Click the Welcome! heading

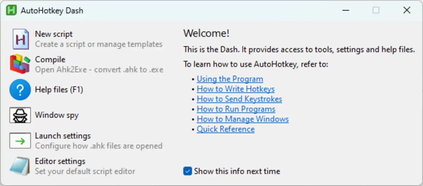click(x=206, y=33)
